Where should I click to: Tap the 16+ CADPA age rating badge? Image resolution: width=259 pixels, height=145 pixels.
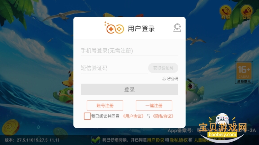click(244, 72)
